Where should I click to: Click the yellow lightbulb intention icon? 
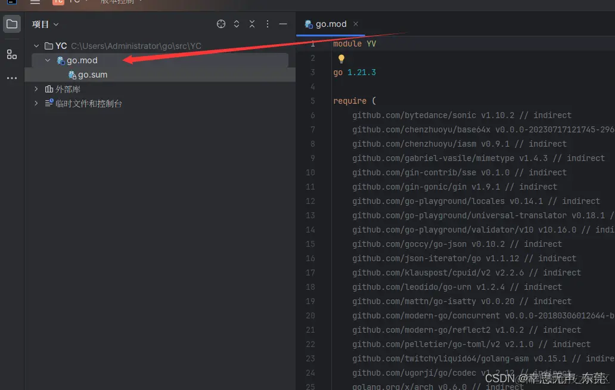click(341, 59)
